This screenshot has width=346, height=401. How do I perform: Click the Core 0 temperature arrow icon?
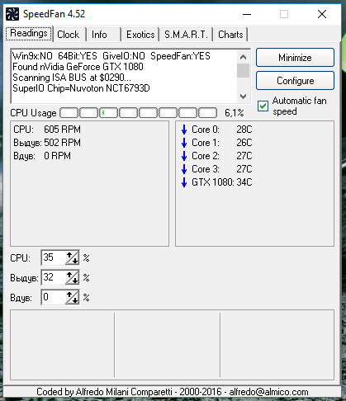pos(184,130)
